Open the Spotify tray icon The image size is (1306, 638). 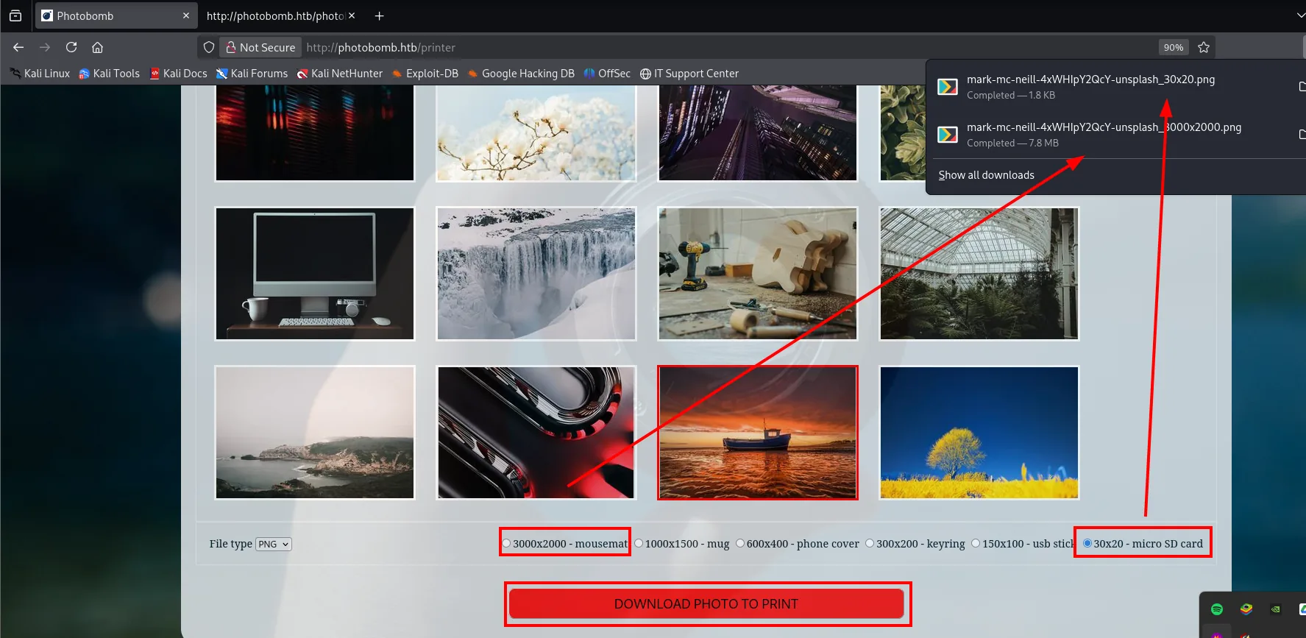tap(1217, 609)
